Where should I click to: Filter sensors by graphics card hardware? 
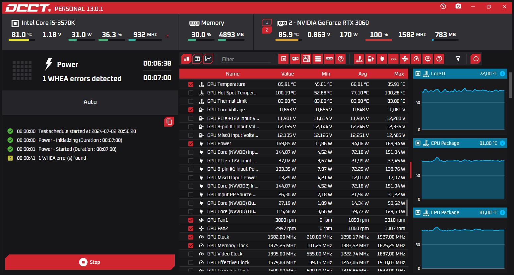(x=295, y=59)
